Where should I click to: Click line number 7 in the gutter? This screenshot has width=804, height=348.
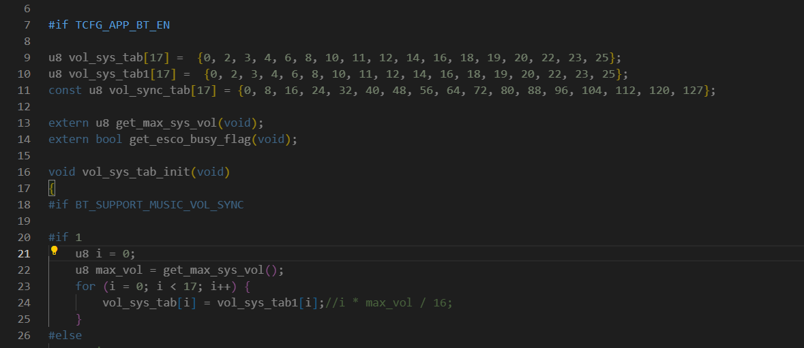[x=27, y=25]
